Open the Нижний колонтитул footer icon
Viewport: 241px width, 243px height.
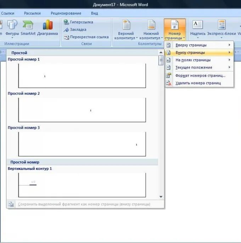[x=151, y=24]
